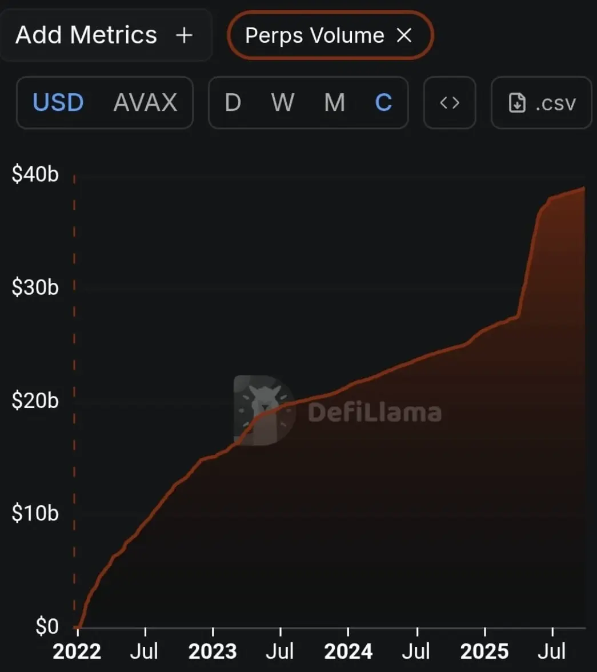Click the 2023 x-axis tick label
The image size is (597, 672).
point(213,651)
